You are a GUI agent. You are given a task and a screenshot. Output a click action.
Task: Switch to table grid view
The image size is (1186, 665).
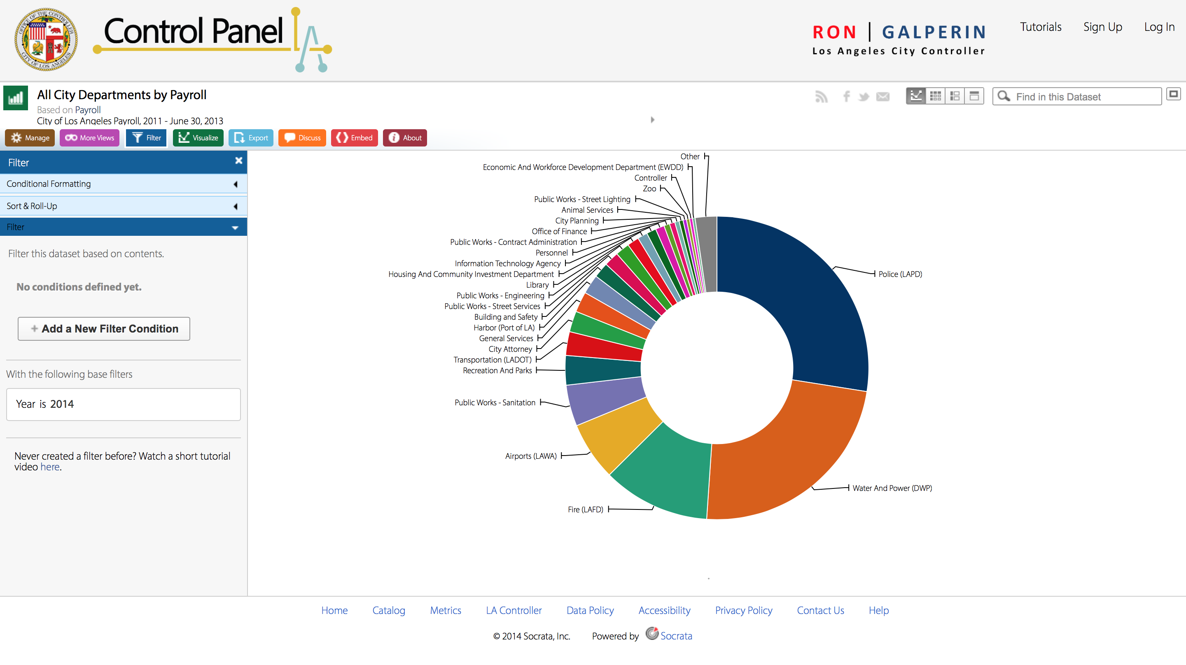click(936, 96)
